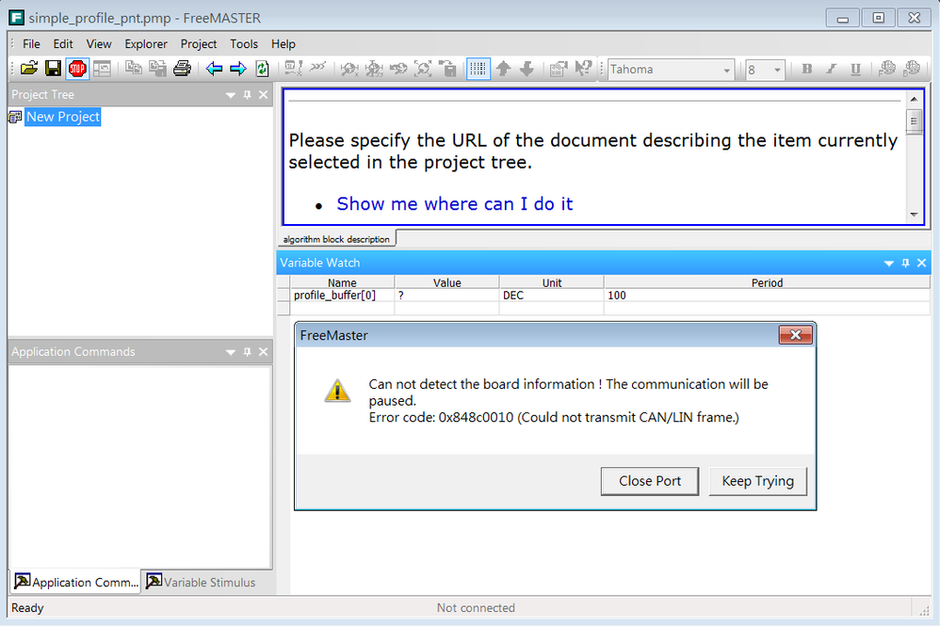Close the FreeMaster error dialog with X
The image size is (940, 626).
point(796,335)
